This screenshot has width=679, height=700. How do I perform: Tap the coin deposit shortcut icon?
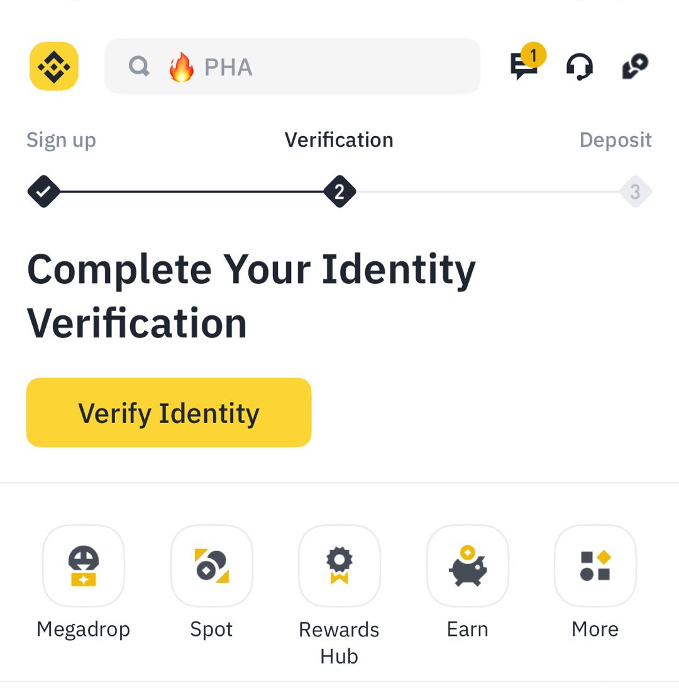coord(635,67)
